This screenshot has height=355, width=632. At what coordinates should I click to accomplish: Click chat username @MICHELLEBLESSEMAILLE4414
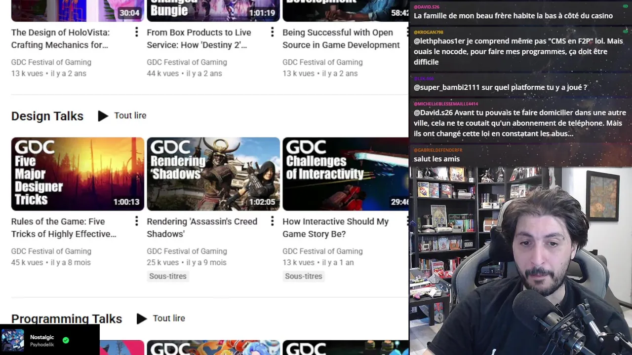coord(446,104)
